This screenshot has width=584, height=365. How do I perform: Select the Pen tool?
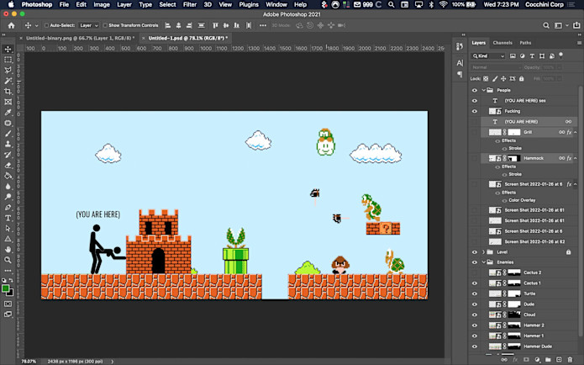pyautogui.click(x=8, y=207)
